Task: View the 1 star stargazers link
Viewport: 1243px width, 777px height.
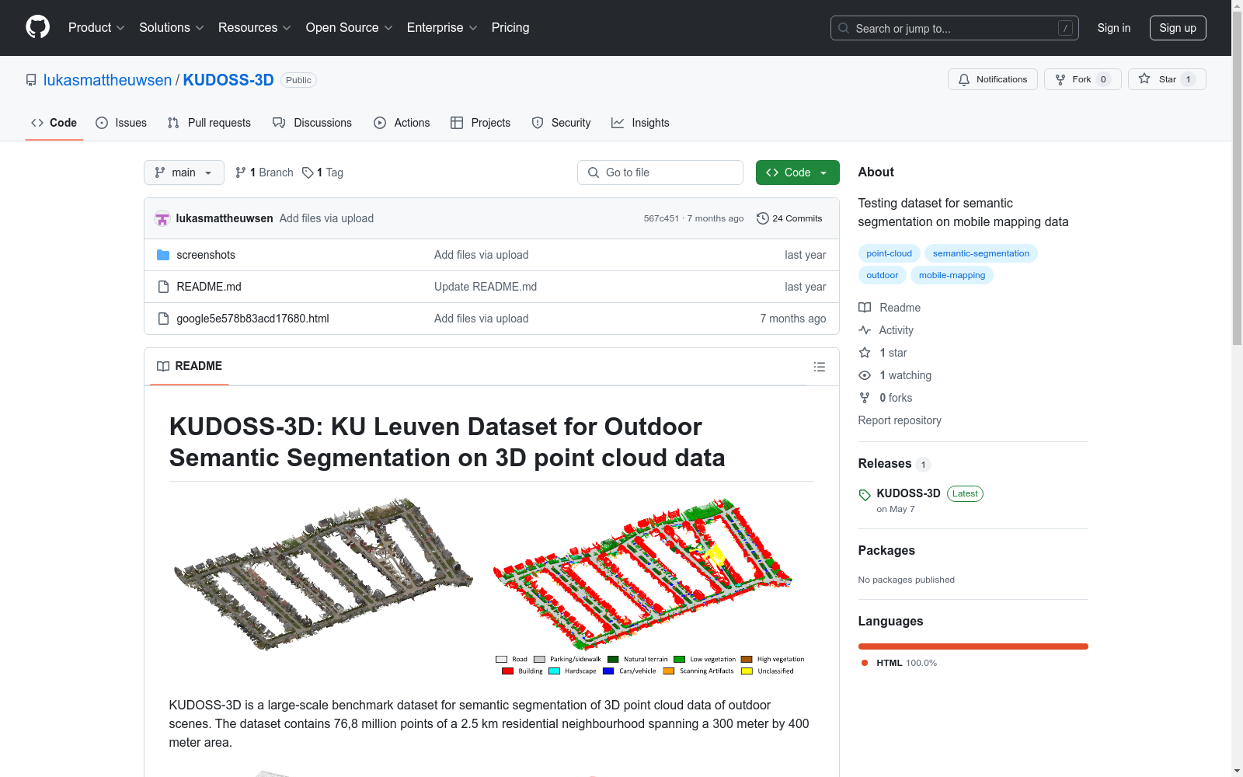Action: coord(883,353)
